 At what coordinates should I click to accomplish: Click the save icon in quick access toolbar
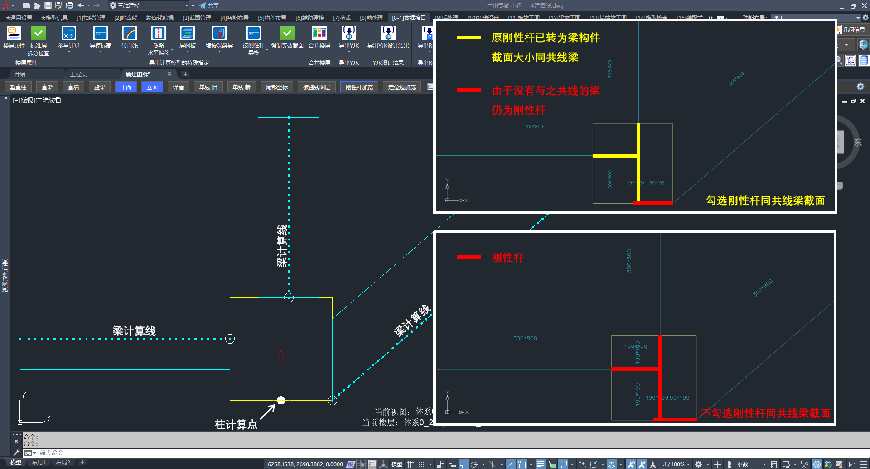pos(48,5)
